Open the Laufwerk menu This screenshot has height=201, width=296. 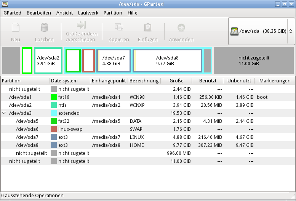point(88,13)
